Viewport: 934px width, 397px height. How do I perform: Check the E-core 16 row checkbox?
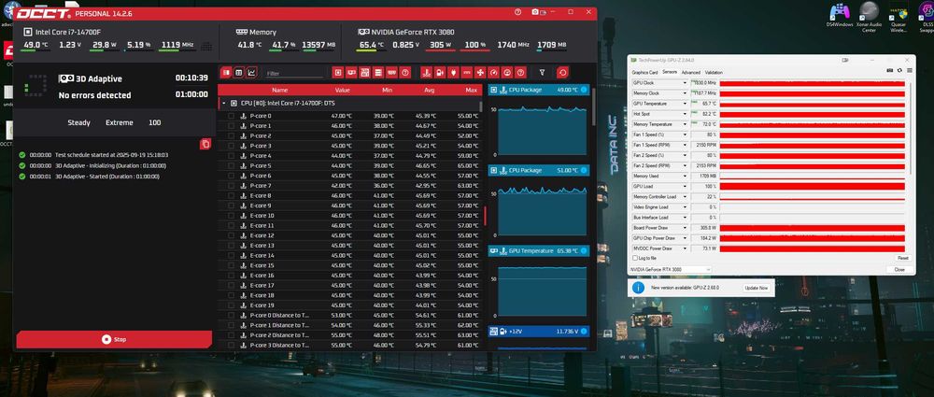pos(231,276)
